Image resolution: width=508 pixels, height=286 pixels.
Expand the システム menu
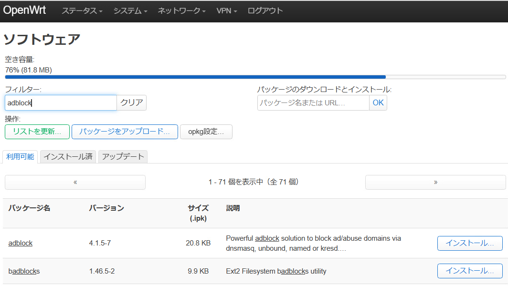(x=130, y=10)
